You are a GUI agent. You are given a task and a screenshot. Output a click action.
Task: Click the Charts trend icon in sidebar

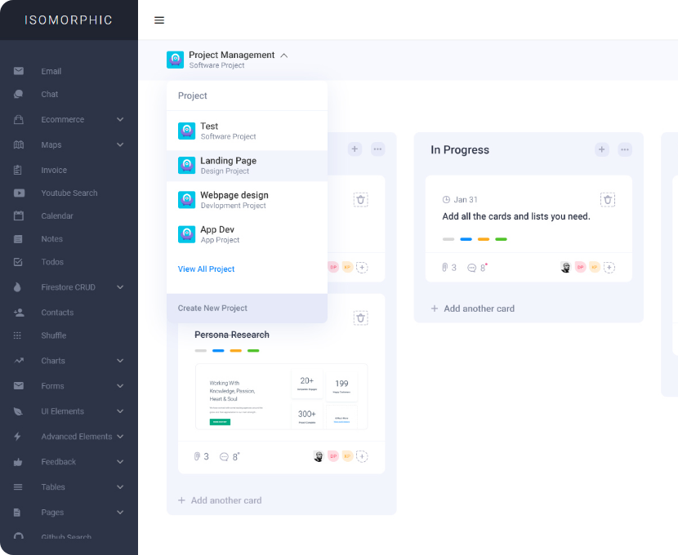(x=19, y=360)
